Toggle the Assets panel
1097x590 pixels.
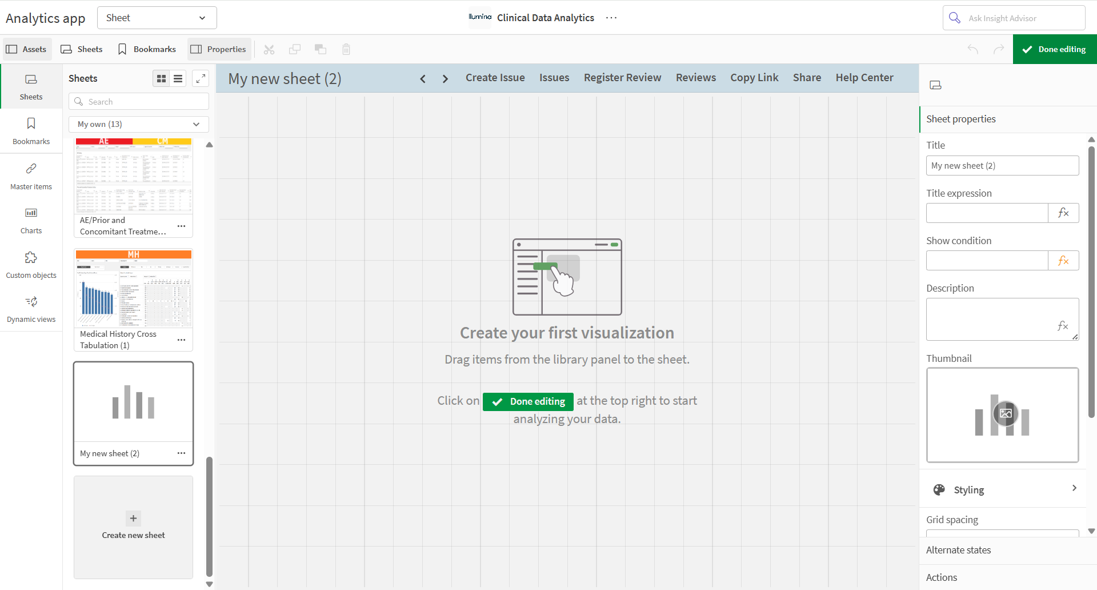coord(26,49)
